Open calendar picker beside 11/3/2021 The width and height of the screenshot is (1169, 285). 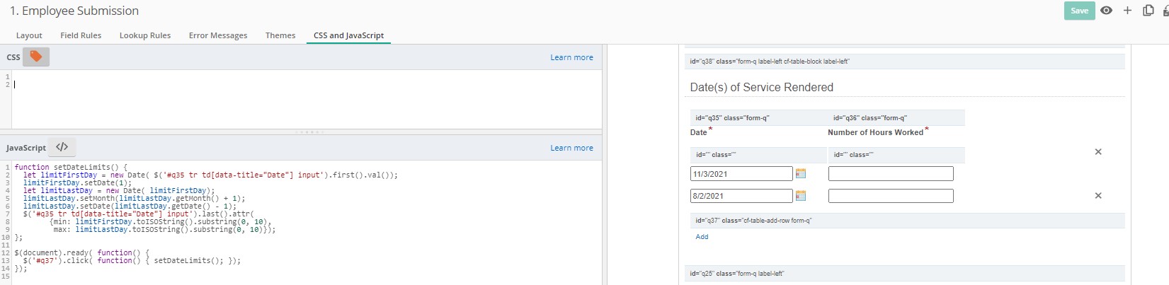[x=801, y=173]
